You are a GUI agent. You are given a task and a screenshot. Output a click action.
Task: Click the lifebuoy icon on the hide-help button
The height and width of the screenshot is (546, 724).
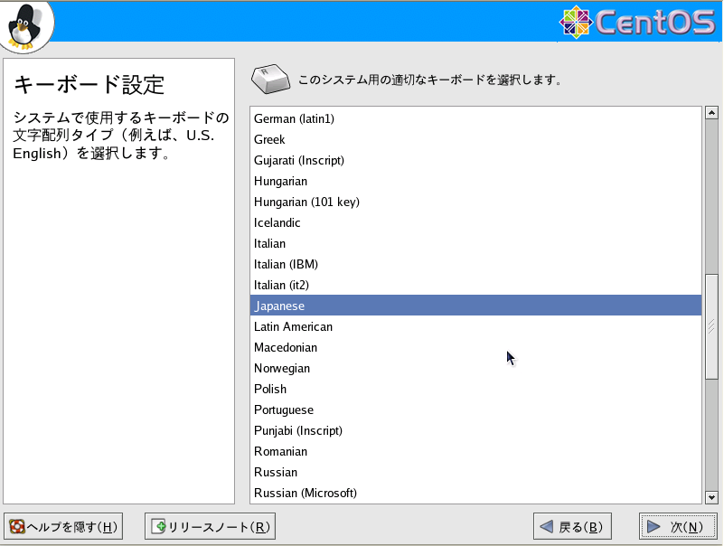pyautogui.click(x=17, y=527)
